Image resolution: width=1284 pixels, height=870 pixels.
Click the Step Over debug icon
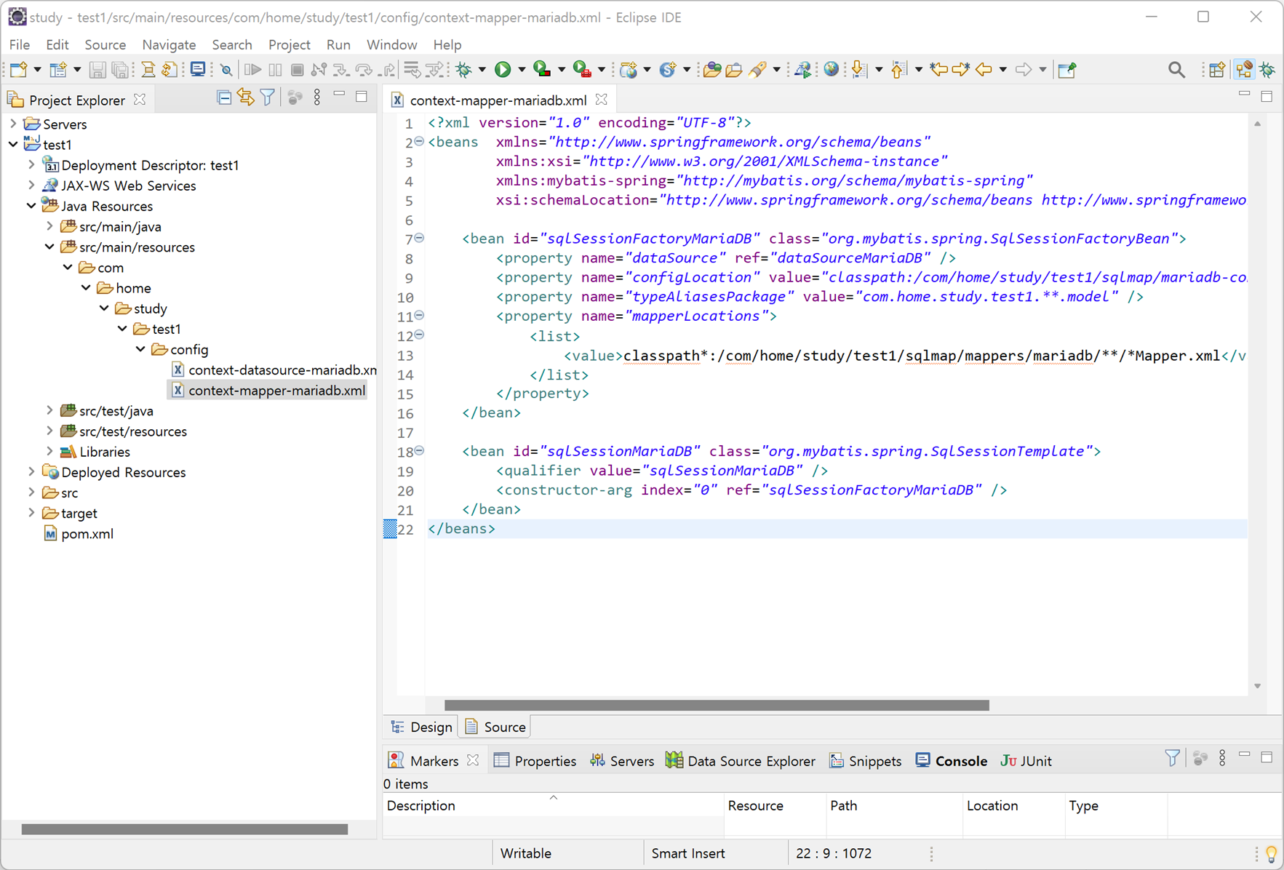(364, 70)
